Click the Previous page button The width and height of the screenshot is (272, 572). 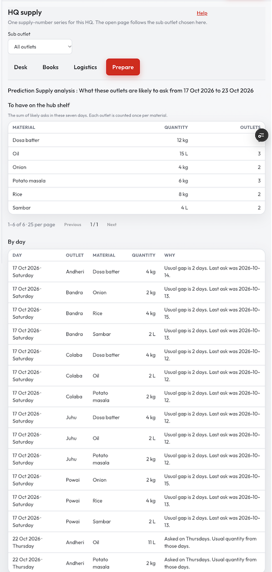coord(73,225)
